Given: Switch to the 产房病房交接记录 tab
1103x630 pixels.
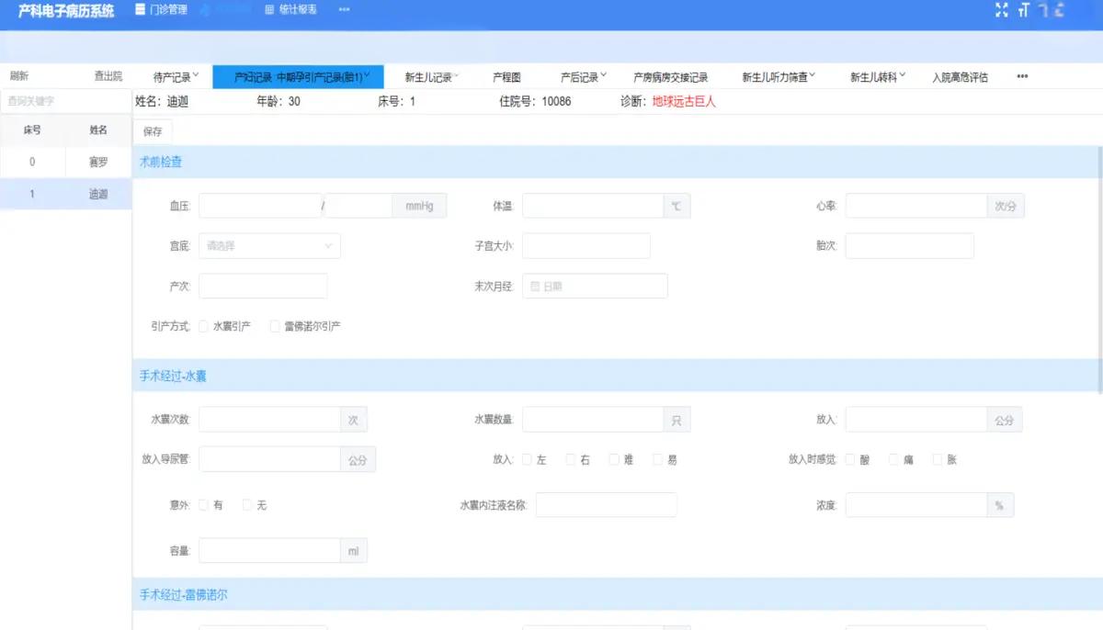Looking at the screenshot, I should point(671,77).
